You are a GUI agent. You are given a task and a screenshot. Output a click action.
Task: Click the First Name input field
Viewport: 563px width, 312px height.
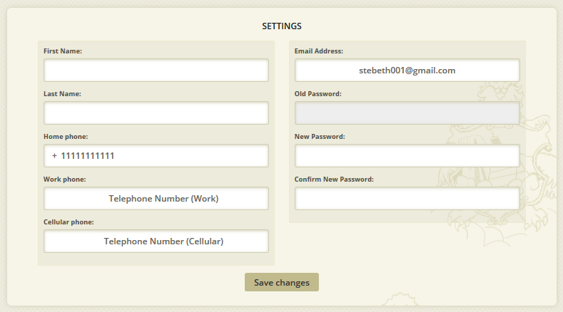(x=156, y=71)
